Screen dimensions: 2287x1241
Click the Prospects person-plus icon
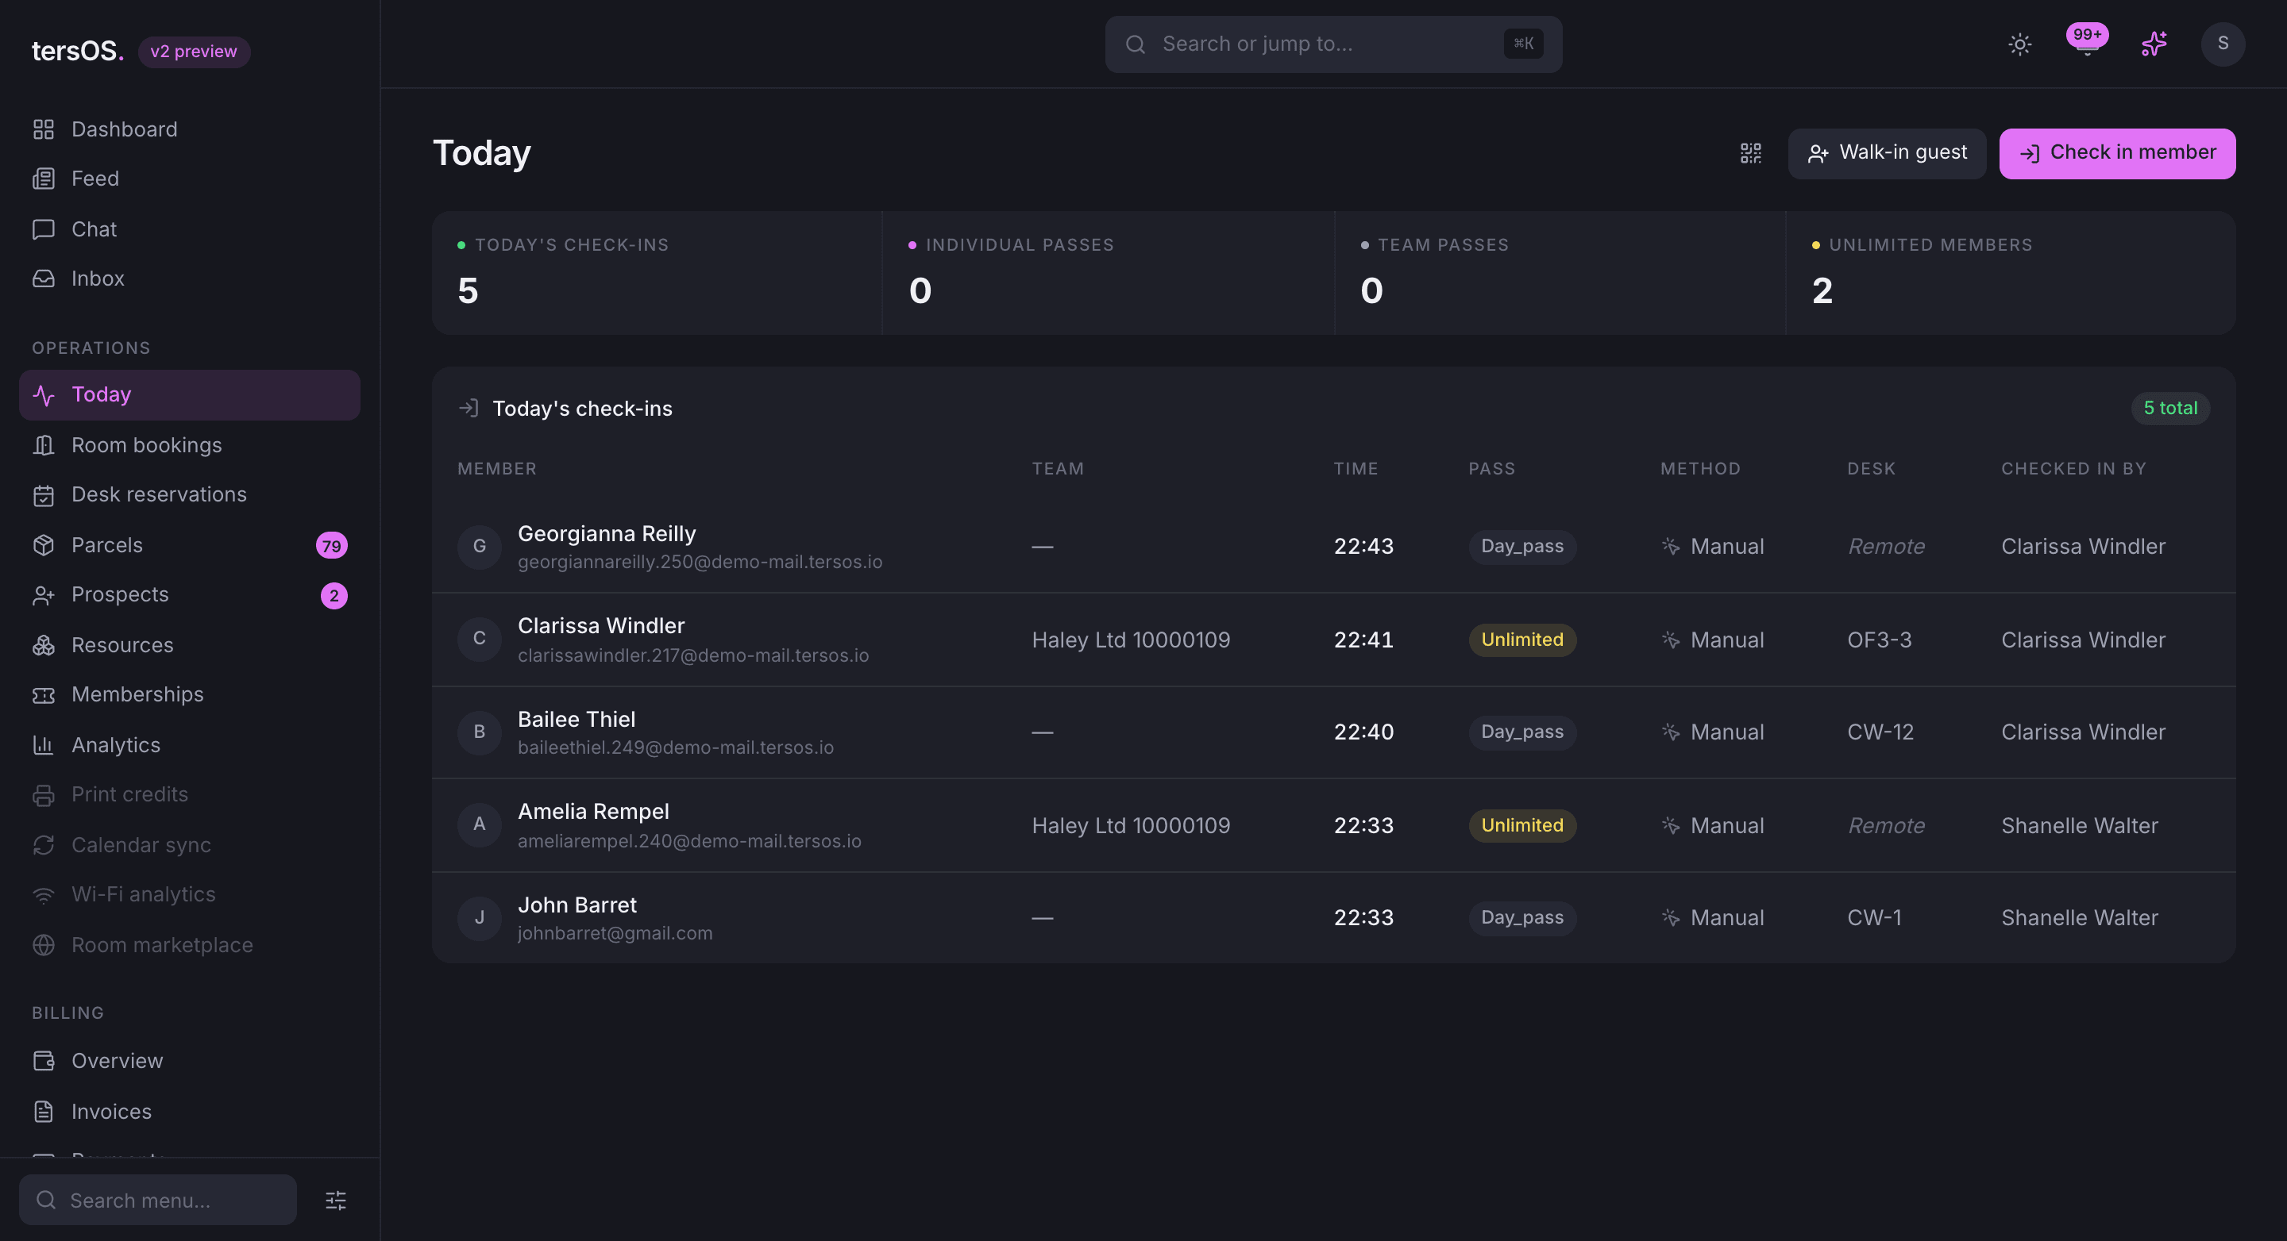pos(44,595)
